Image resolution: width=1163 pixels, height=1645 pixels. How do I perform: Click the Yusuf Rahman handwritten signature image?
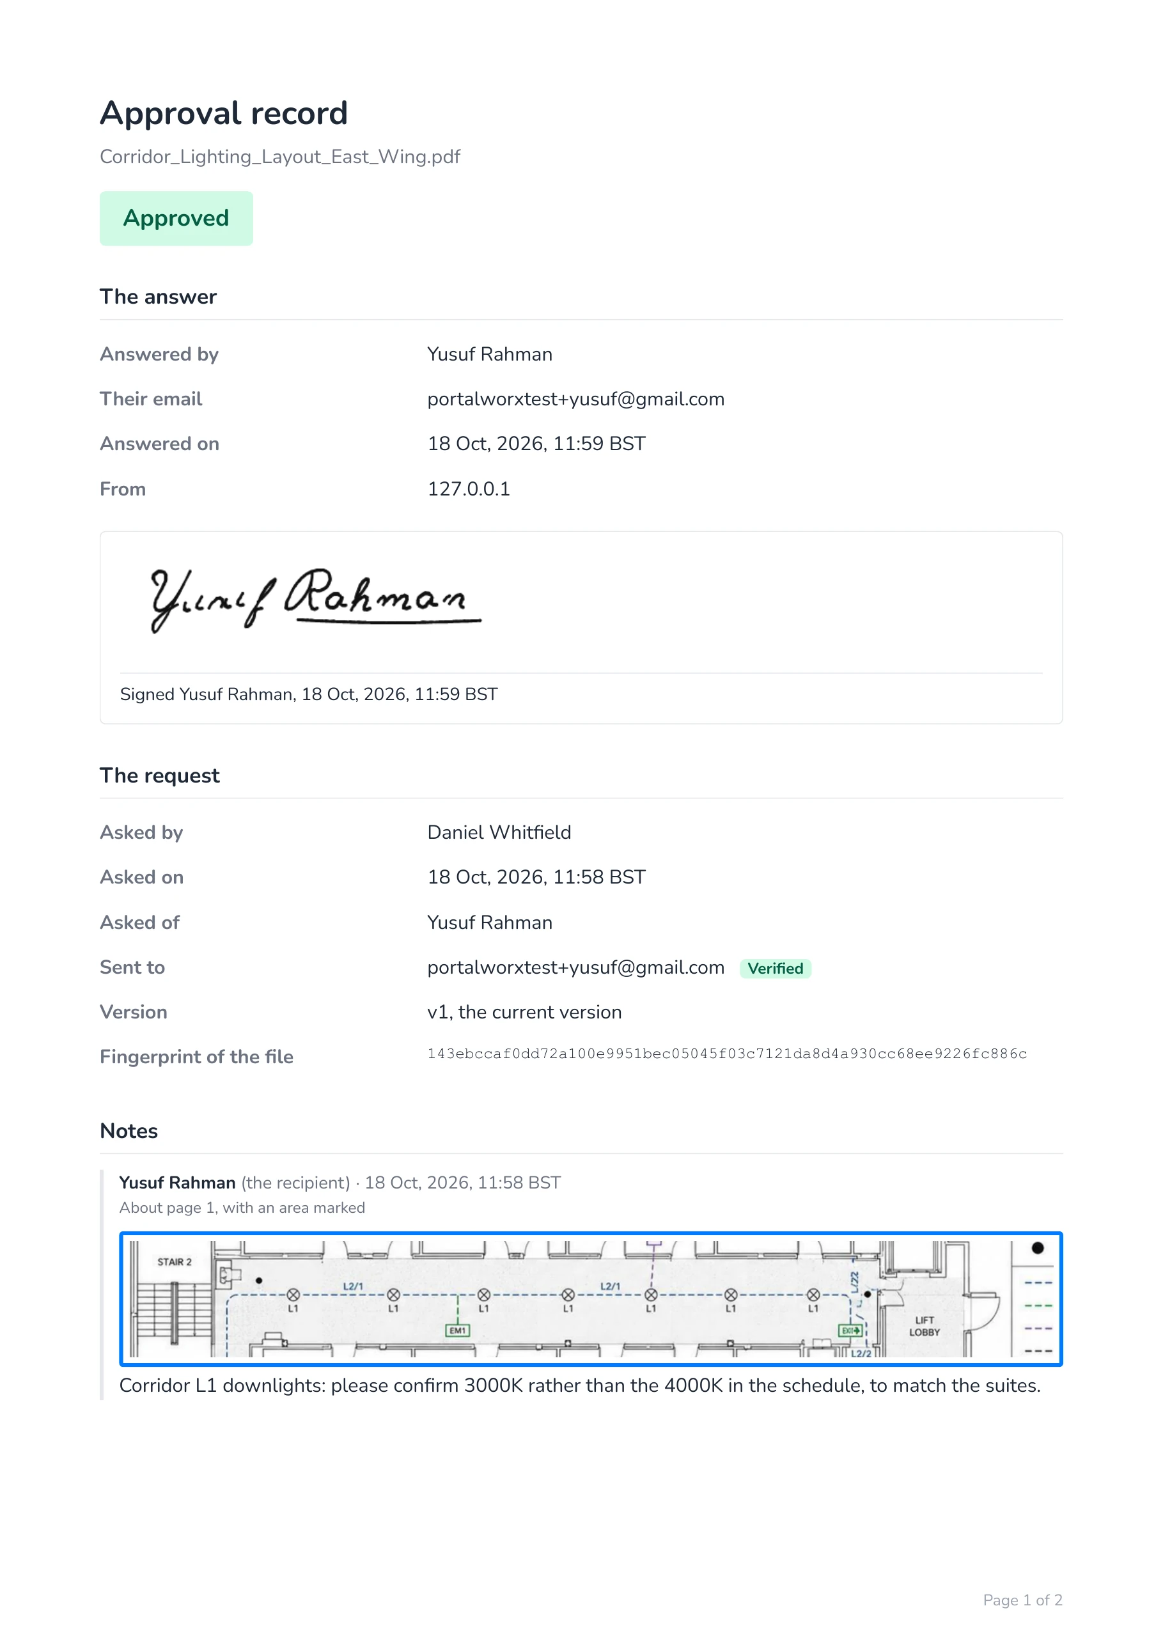[316, 600]
